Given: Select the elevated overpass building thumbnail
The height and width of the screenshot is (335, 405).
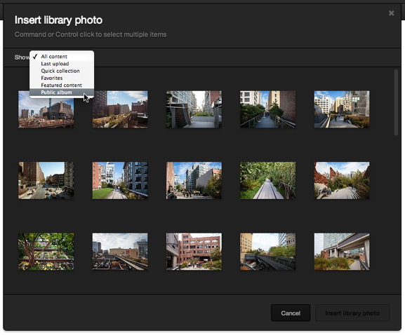Looking at the screenshot, I should coord(342,252).
